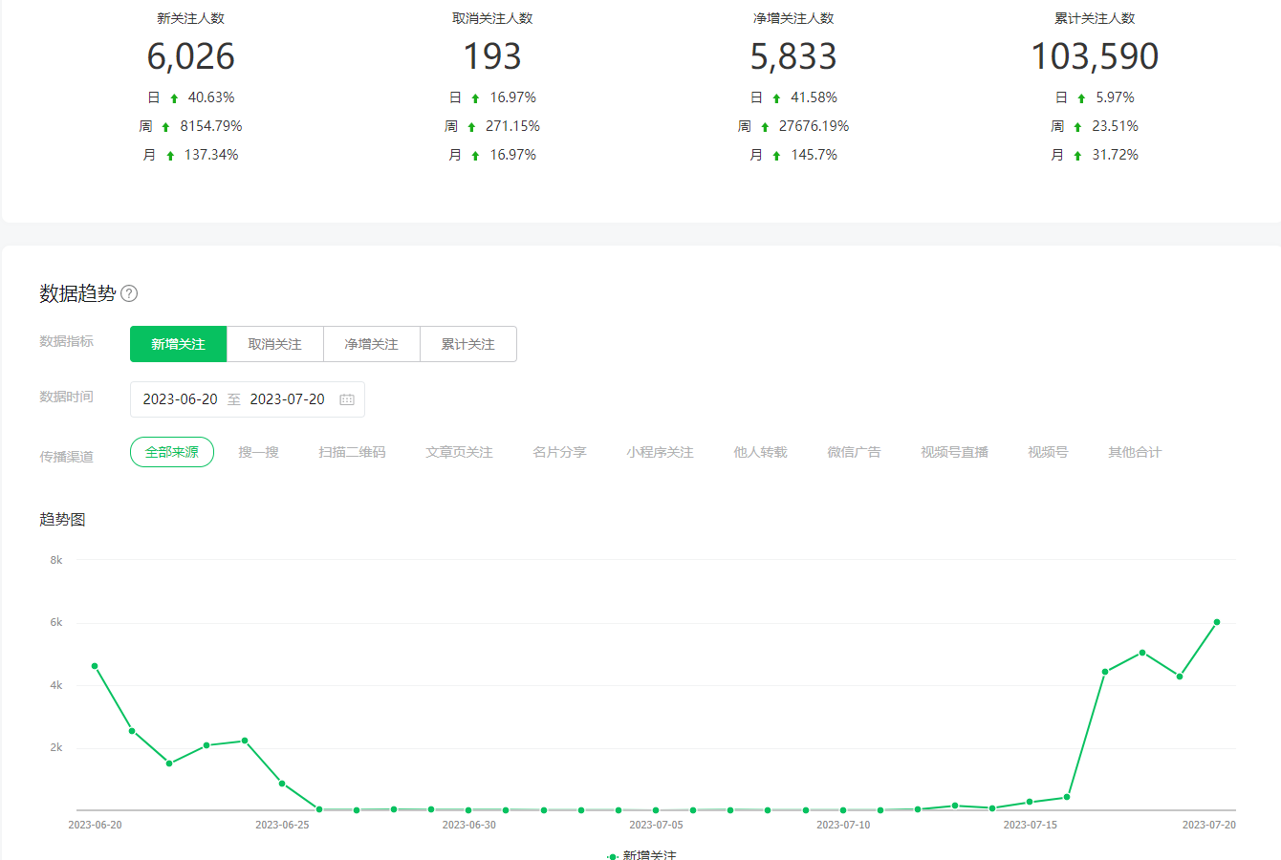This screenshot has width=1281, height=860.
Task: Switch to the 净增关注 metric tab
Action: (372, 344)
